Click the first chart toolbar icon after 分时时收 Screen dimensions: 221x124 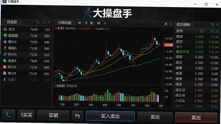80,23
